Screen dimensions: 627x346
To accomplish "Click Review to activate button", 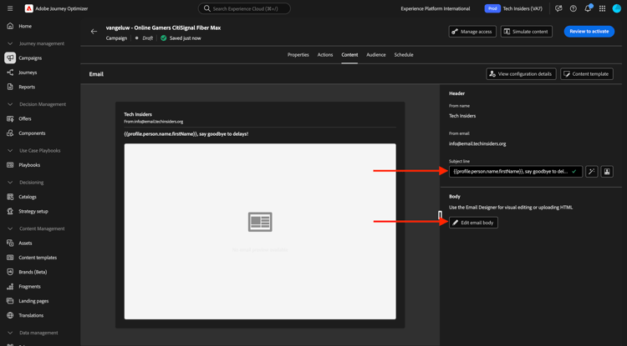I will (589, 32).
